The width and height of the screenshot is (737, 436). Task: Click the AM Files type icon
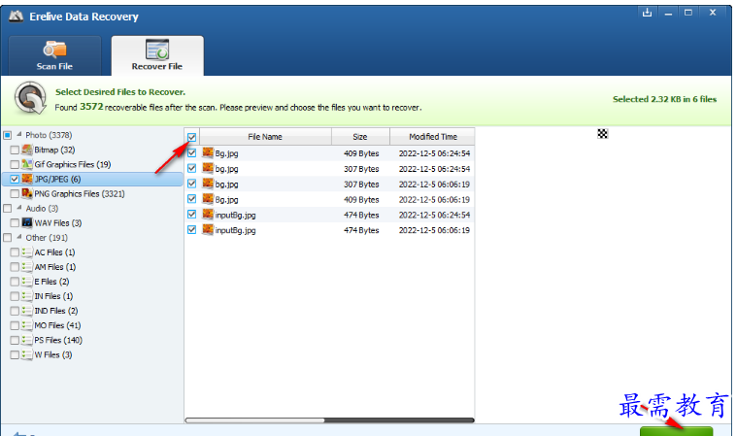[27, 267]
